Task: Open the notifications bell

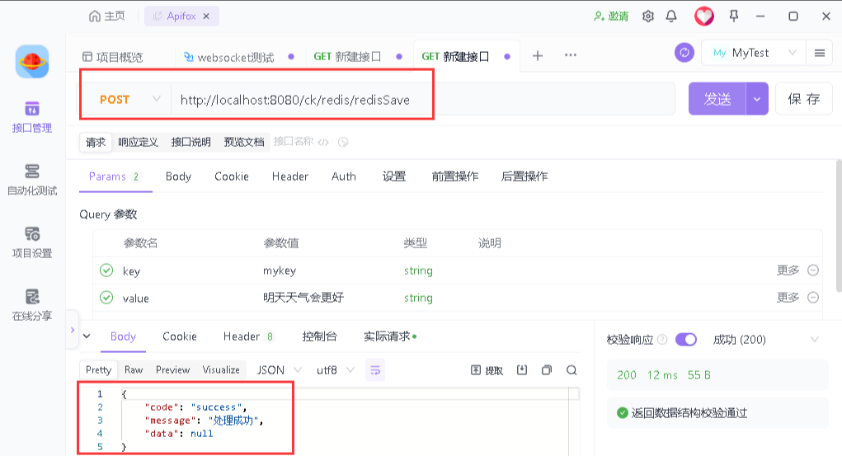Action: 671,16
